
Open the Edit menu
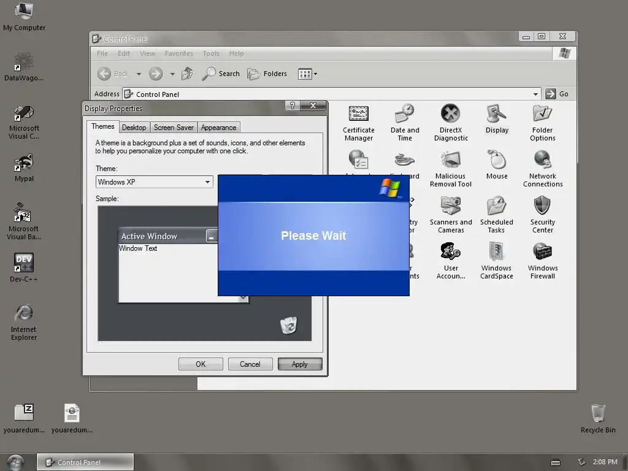(123, 53)
